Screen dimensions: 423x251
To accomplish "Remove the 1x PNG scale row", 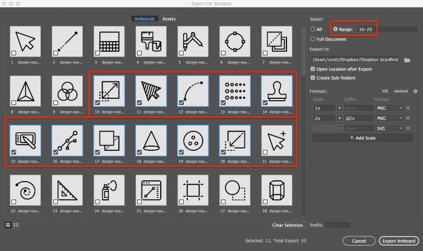I will click(x=408, y=108).
